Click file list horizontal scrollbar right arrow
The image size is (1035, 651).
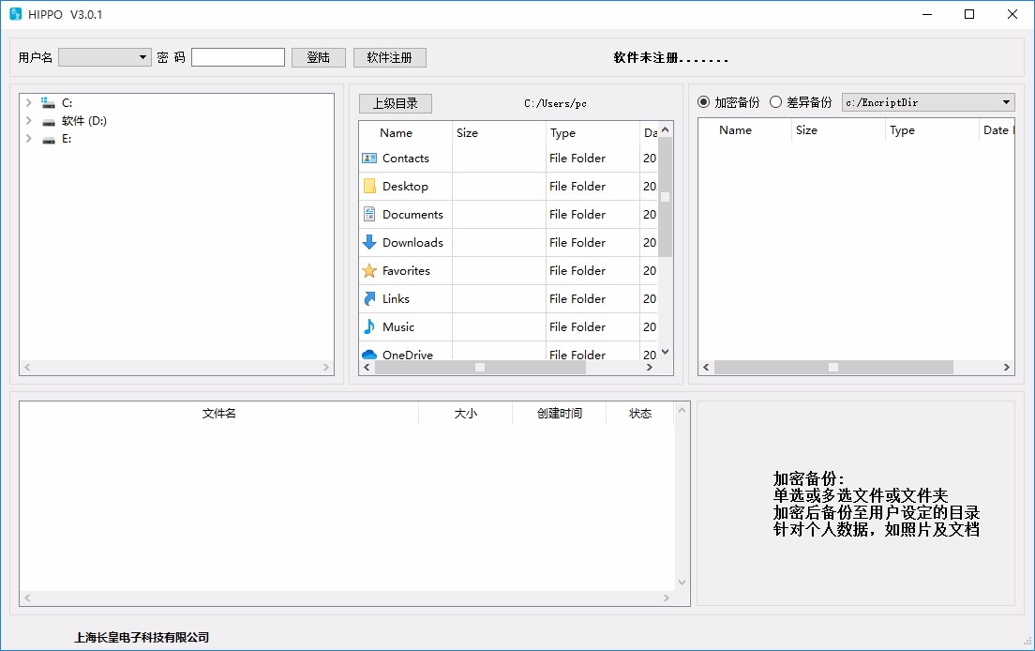[650, 367]
